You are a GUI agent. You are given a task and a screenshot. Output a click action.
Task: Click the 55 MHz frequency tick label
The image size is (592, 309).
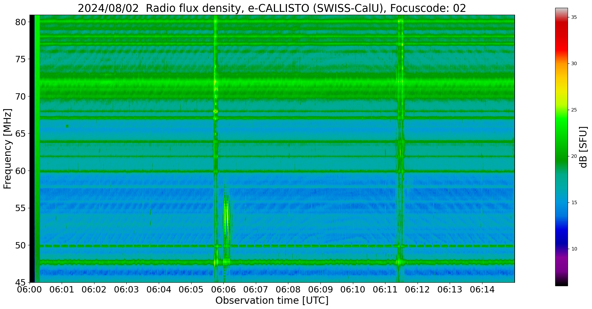pyautogui.click(x=21, y=208)
